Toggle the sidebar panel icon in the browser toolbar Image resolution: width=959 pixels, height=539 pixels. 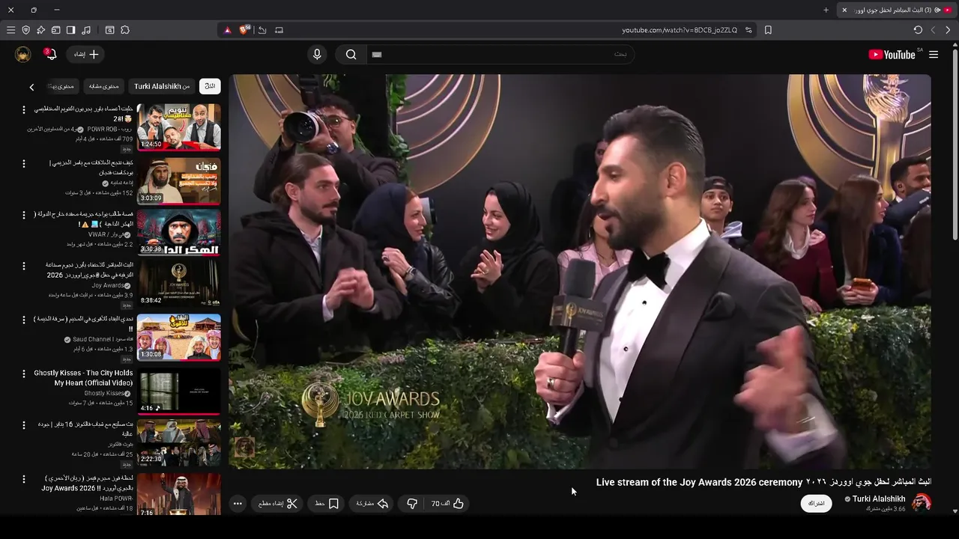click(70, 30)
